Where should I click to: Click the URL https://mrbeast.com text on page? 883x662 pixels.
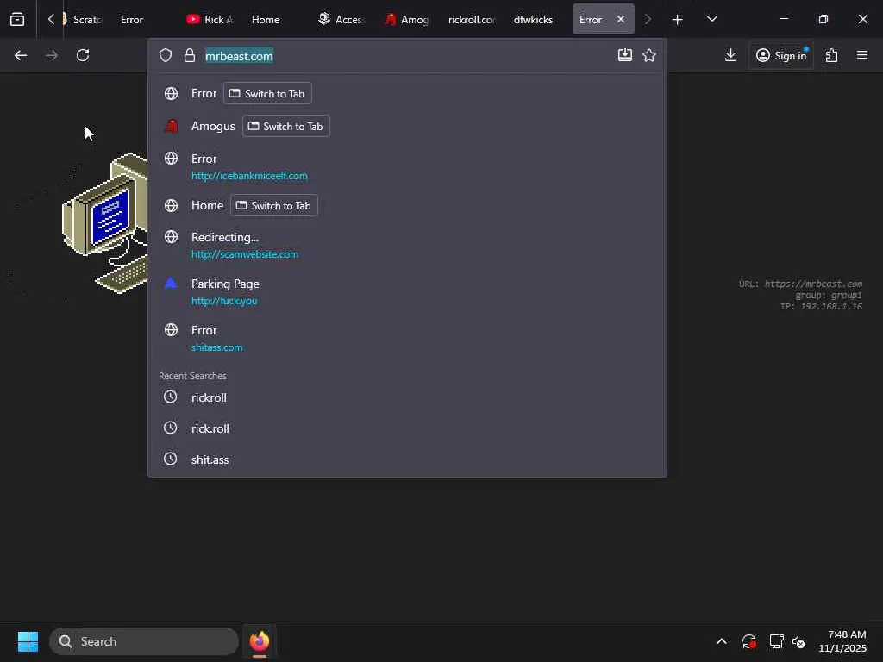[800, 284]
